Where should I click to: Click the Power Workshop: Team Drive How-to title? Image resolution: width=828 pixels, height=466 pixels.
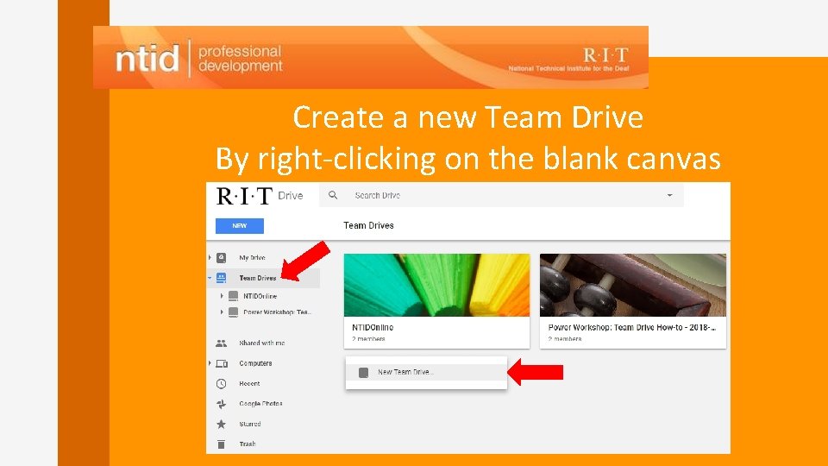631,328
